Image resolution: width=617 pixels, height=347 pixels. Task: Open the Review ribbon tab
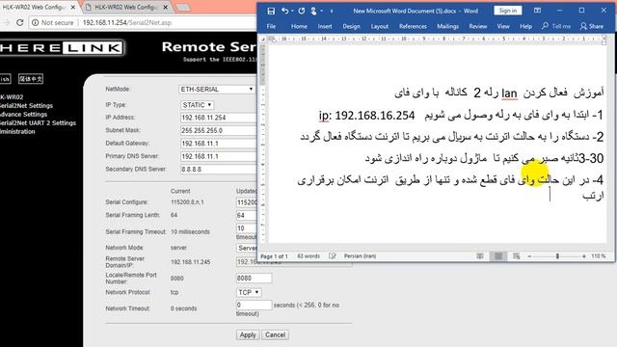pos(478,26)
